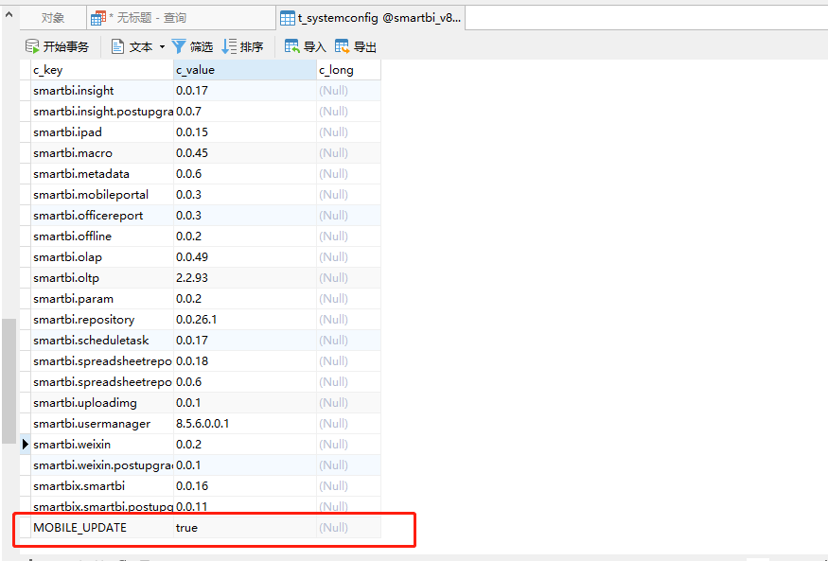828x561 pixels.
Task: Select the smartbi.olap key cell
Action: (x=102, y=257)
